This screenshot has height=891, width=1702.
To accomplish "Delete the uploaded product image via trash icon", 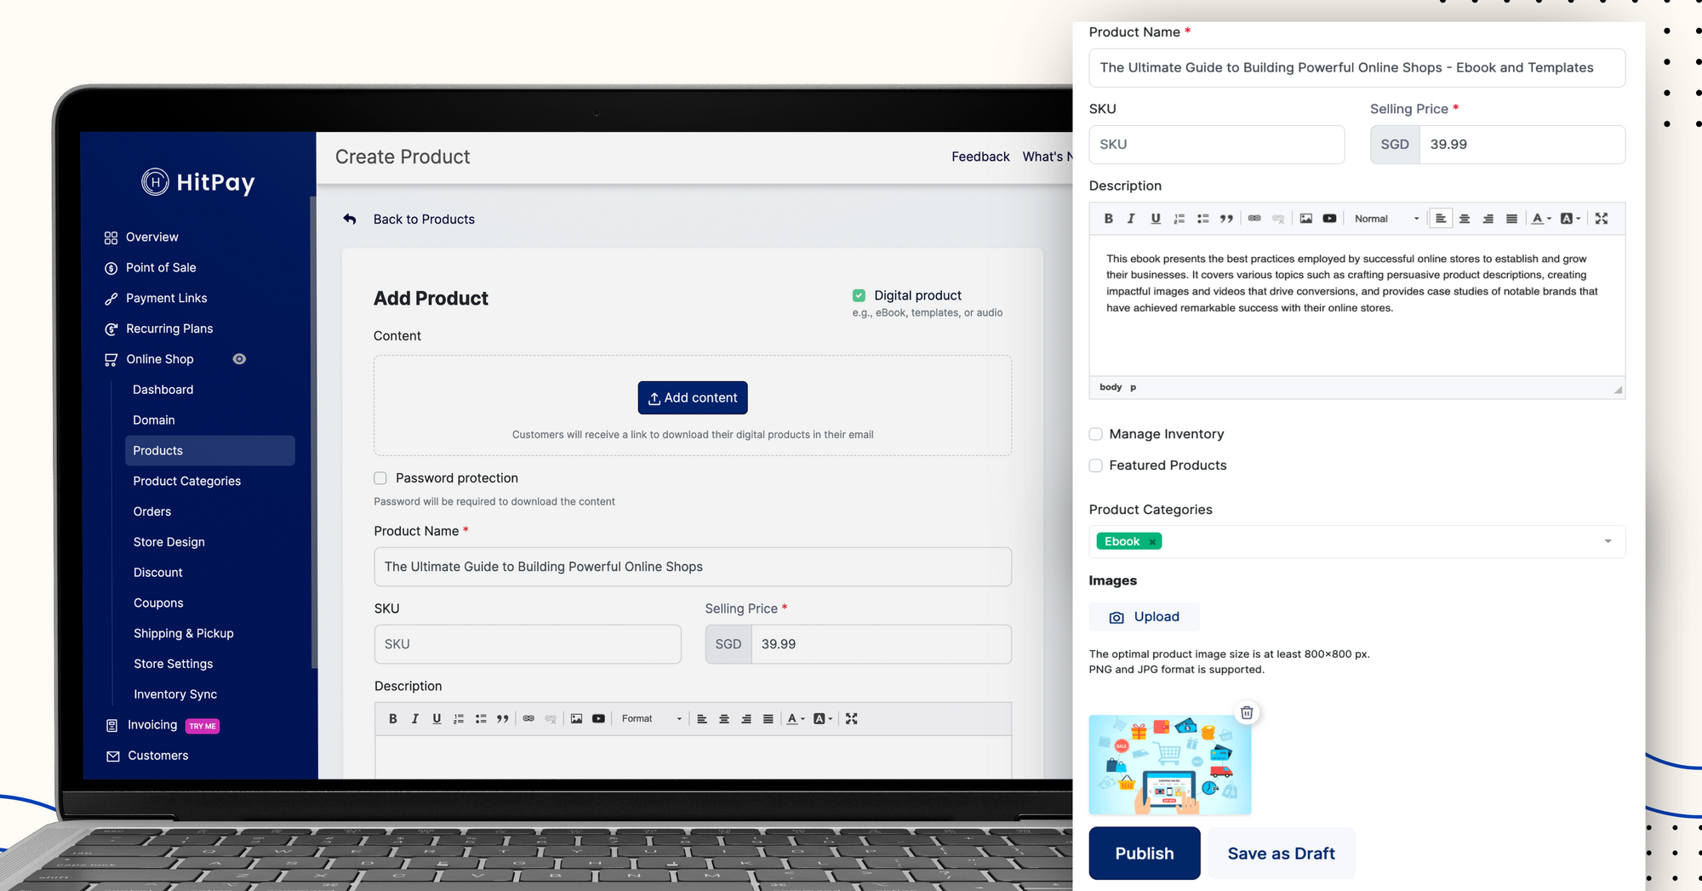I will pyautogui.click(x=1247, y=713).
